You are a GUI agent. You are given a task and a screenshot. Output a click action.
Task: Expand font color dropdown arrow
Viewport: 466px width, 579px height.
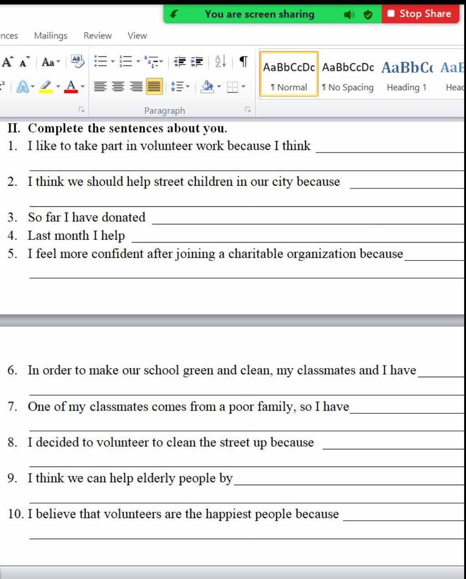click(82, 86)
